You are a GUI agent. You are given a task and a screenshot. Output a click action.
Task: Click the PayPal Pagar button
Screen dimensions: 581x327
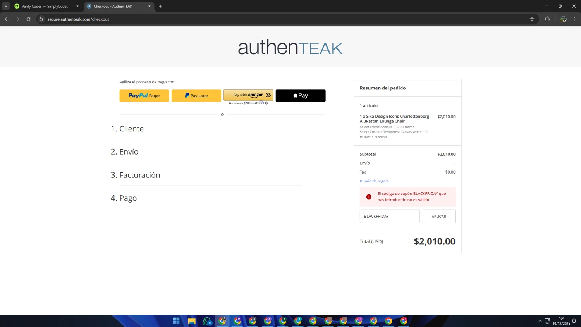[144, 96]
